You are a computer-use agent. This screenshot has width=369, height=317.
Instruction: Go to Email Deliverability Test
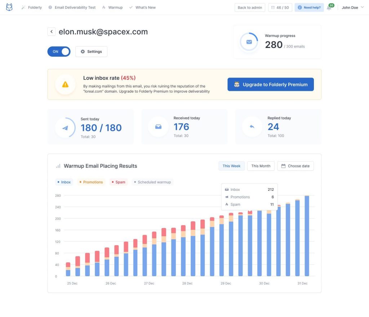pos(72,8)
